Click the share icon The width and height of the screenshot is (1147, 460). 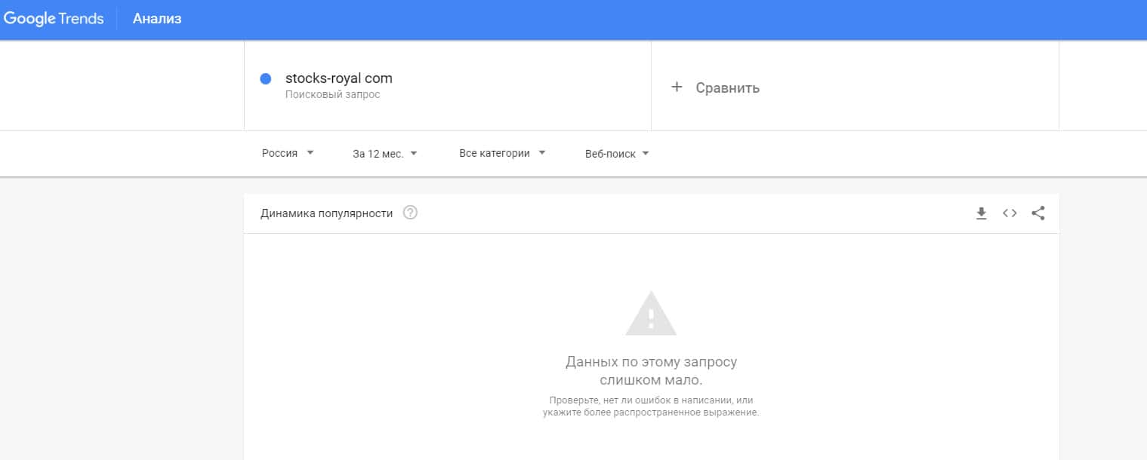pos(1038,213)
